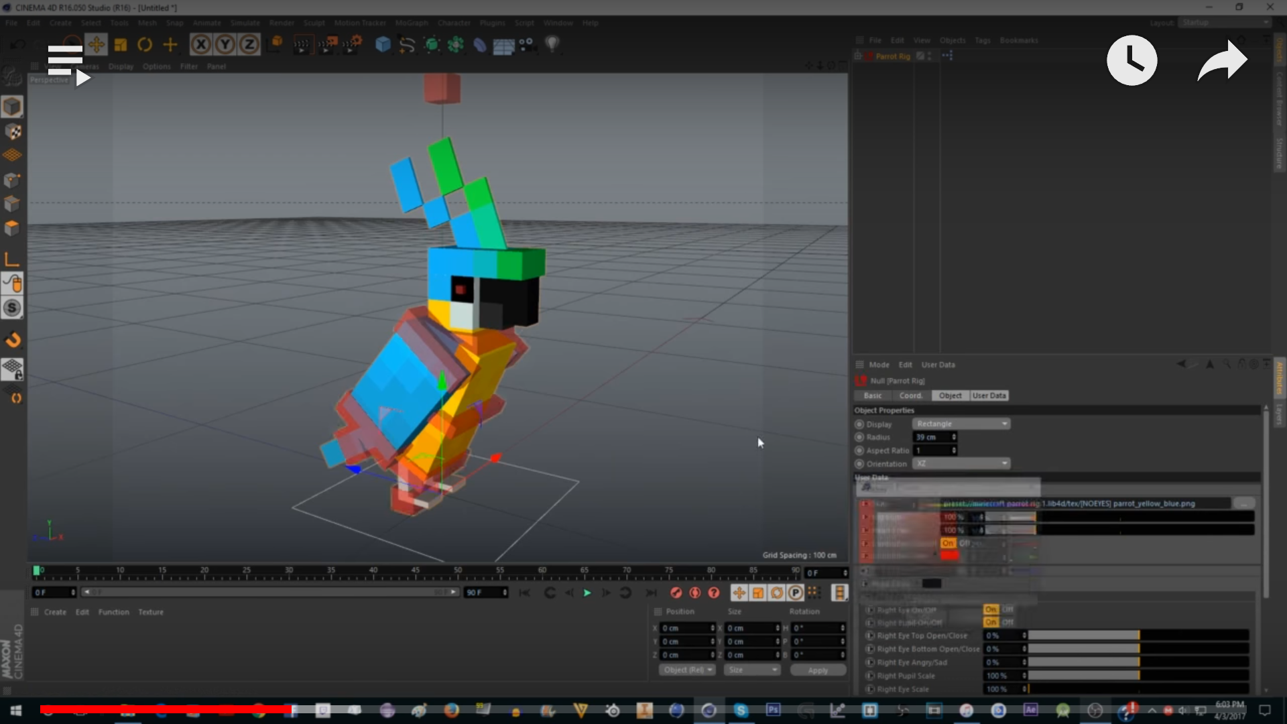Adjust Right Eye Top Open/Close slider

click(x=1139, y=636)
